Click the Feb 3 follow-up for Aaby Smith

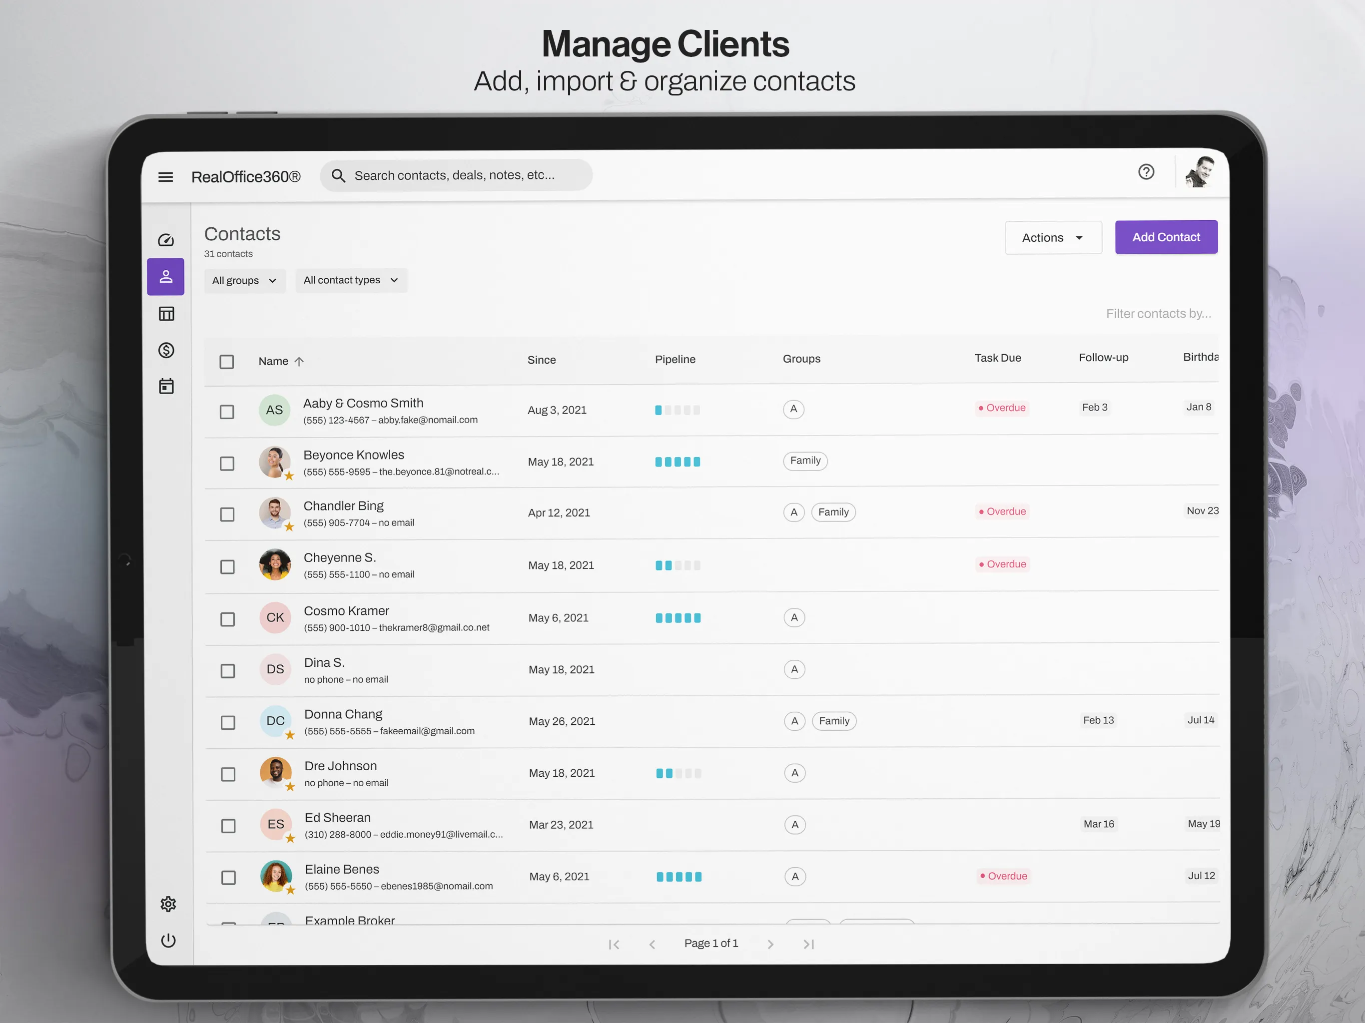coord(1095,407)
